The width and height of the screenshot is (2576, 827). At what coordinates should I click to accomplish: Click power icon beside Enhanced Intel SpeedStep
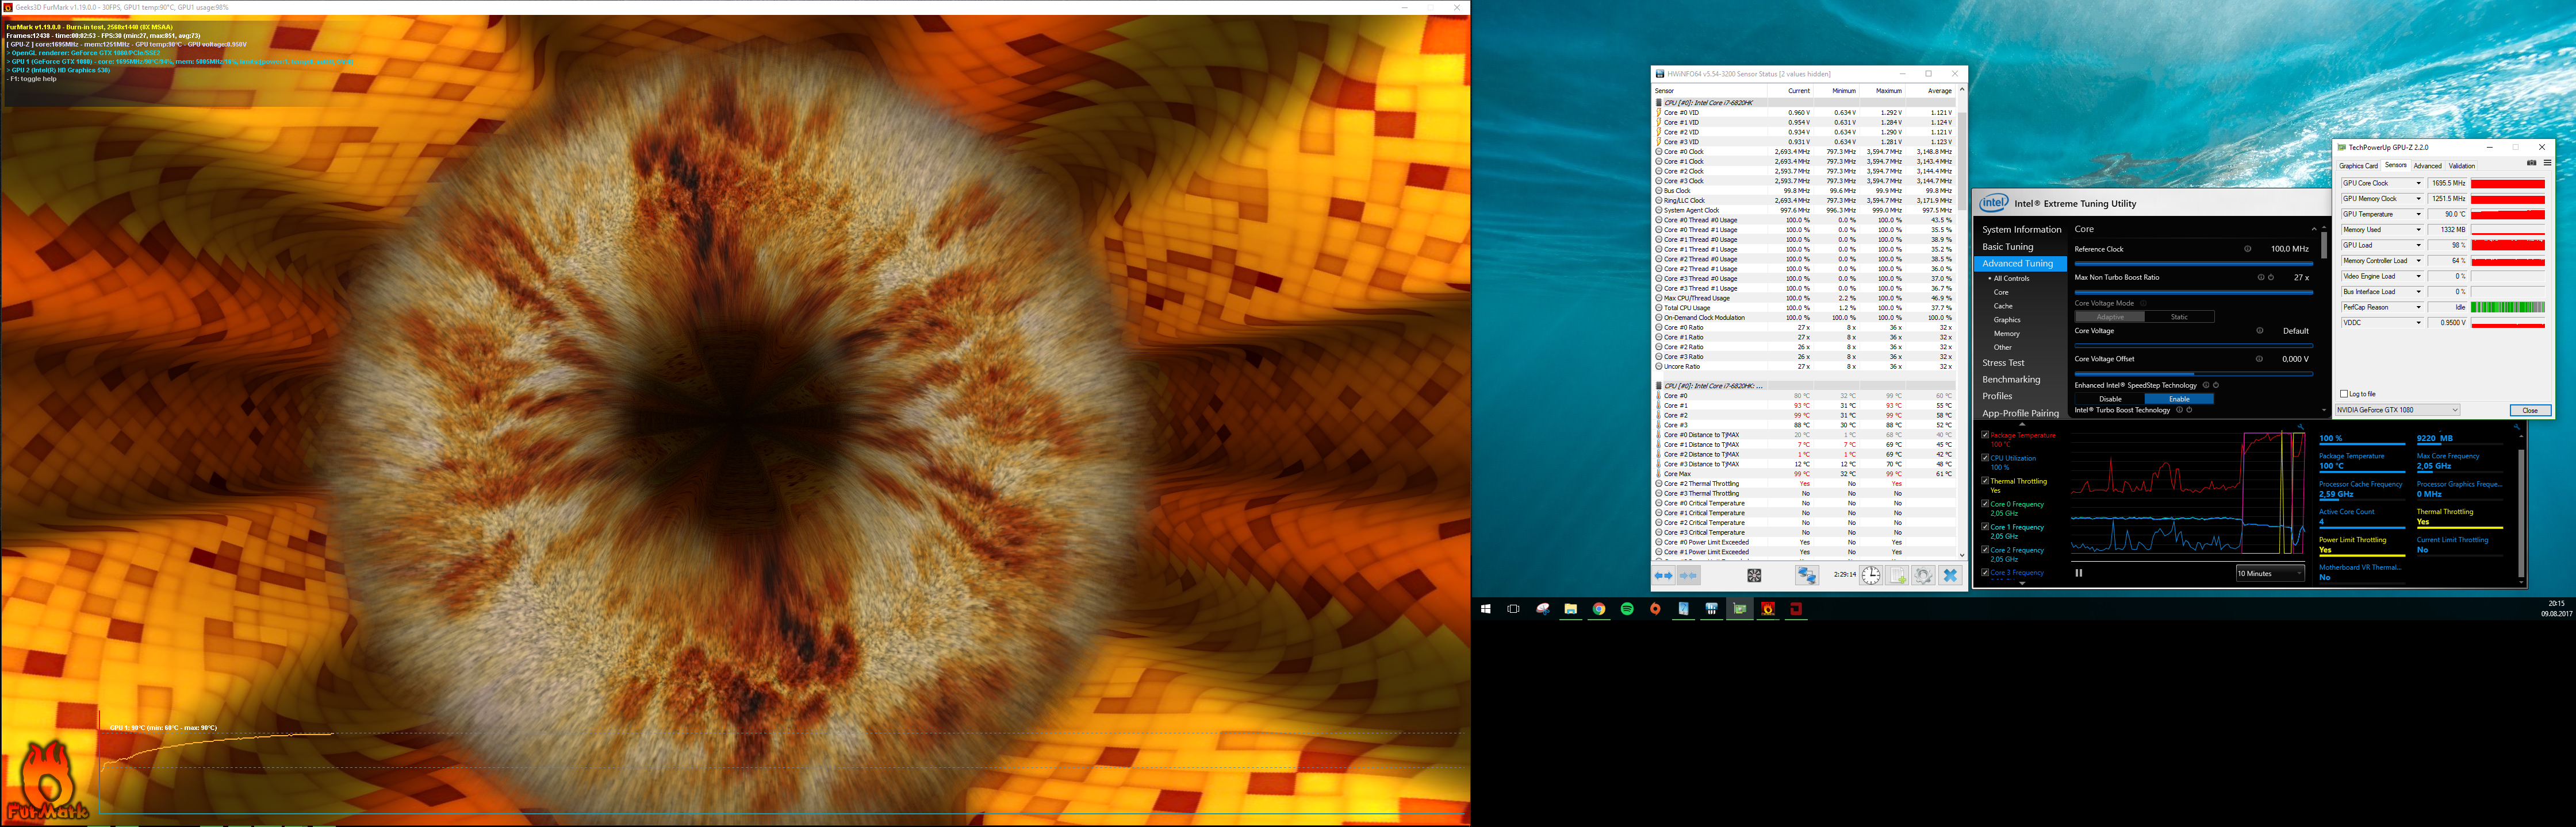coord(2216,385)
